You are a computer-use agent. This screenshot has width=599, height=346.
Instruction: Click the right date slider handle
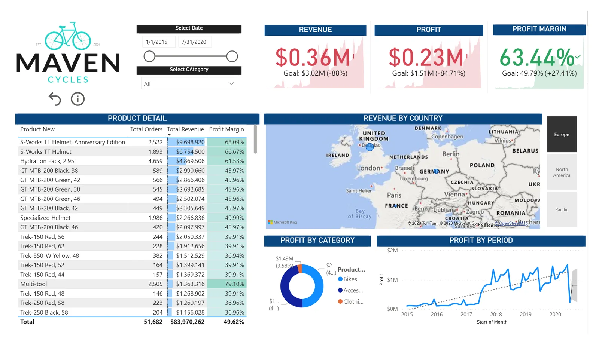[x=232, y=56]
